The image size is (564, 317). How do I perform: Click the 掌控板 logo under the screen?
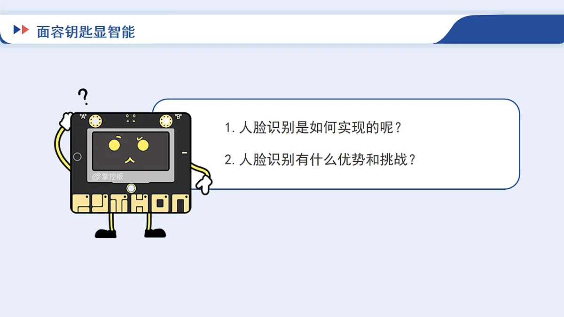click(108, 177)
